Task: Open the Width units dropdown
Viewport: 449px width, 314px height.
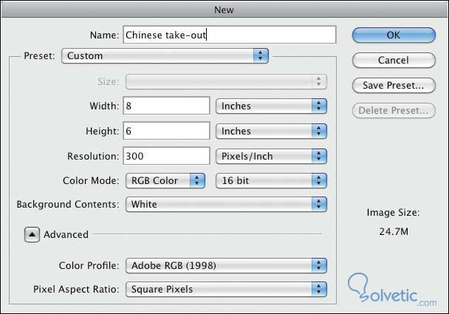Action: pos(270,106)
